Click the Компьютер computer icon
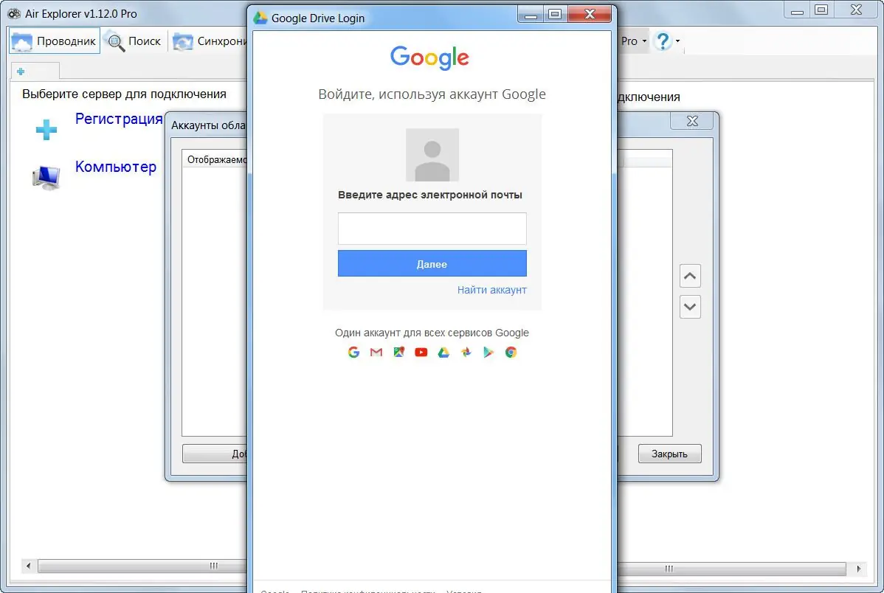Image resolution: width=884 pixels, height=593 pixels. (x=46, y=178)
